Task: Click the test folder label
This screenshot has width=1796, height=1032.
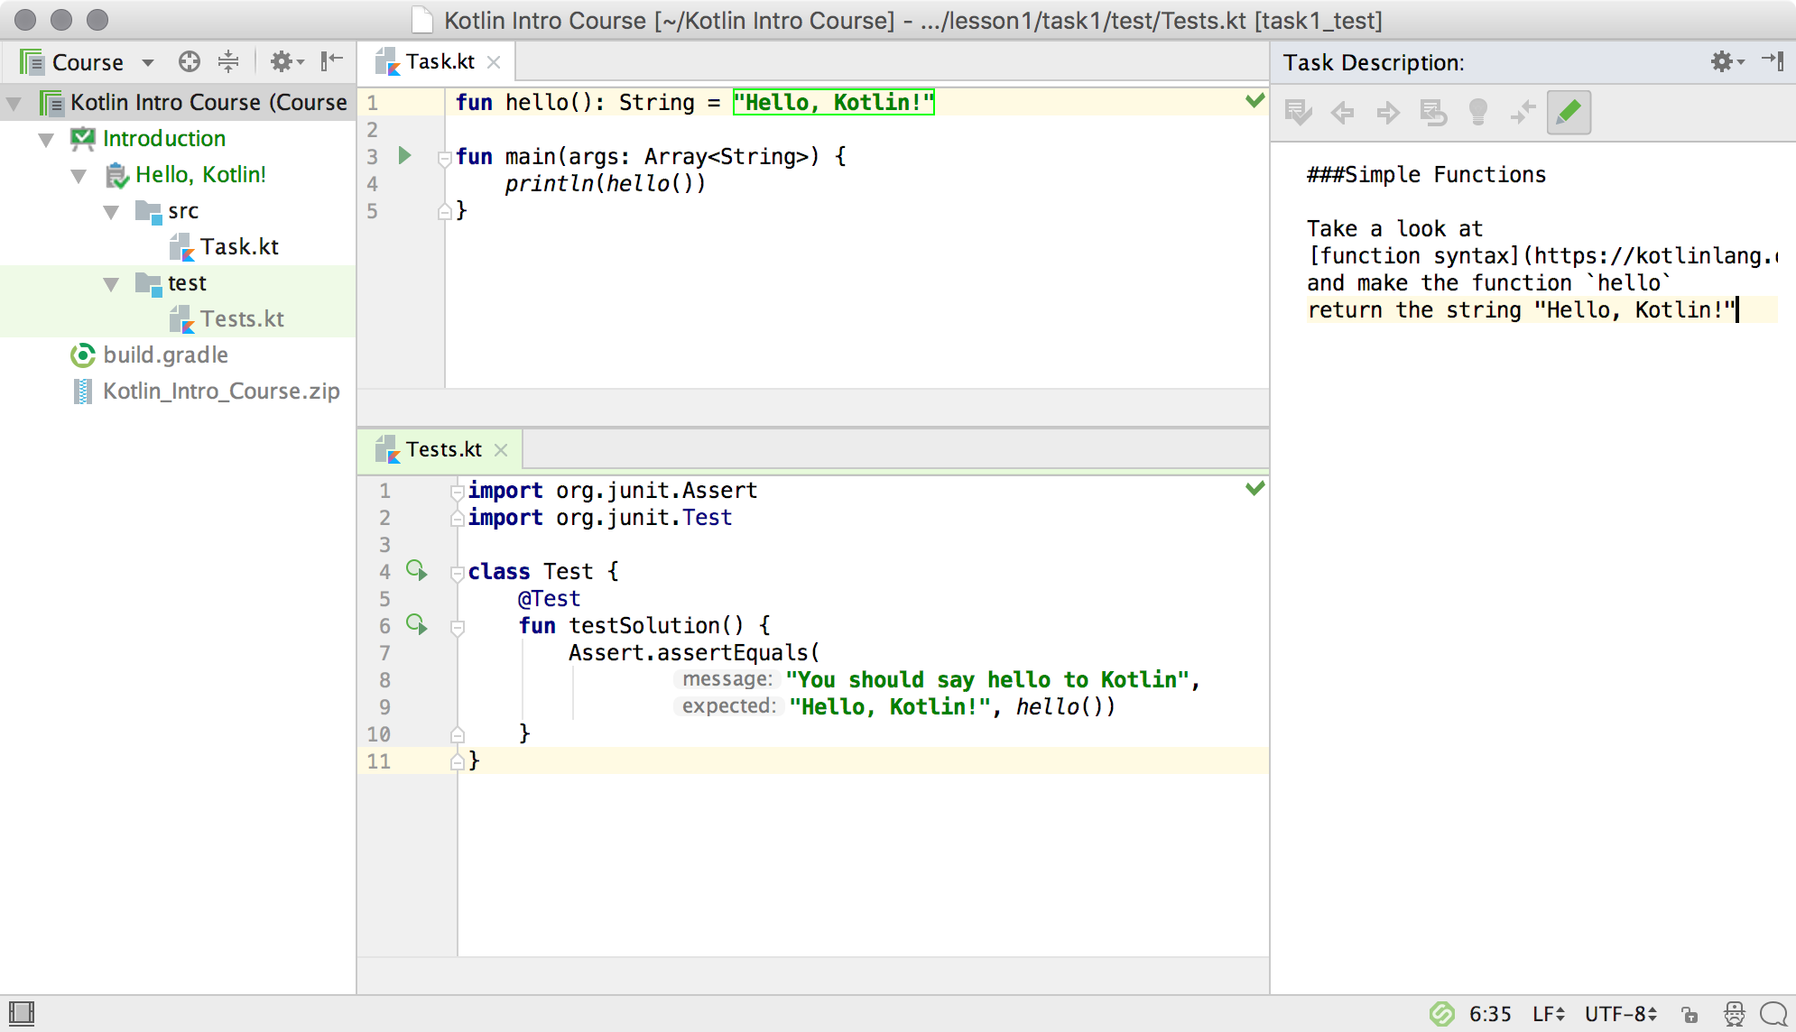Action: (x=187, y=283)
